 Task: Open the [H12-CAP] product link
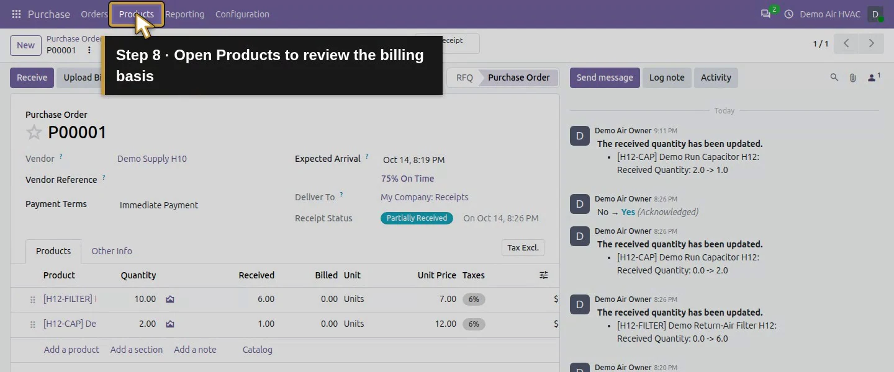coord(70,324)
